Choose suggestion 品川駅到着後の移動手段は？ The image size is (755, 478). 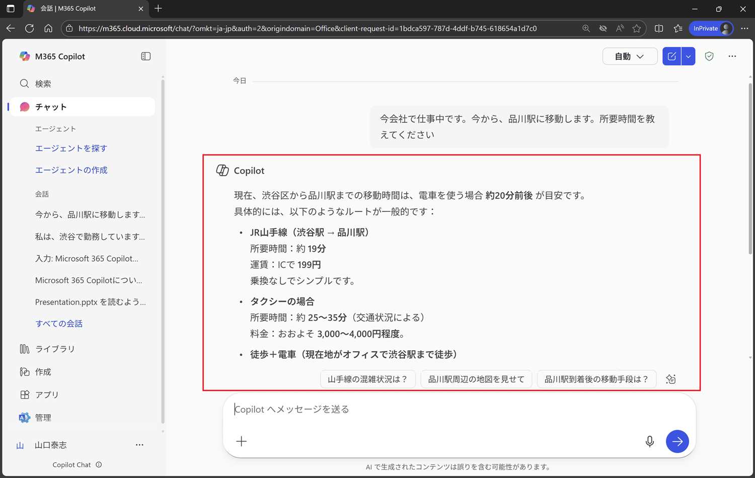[596, 379]
